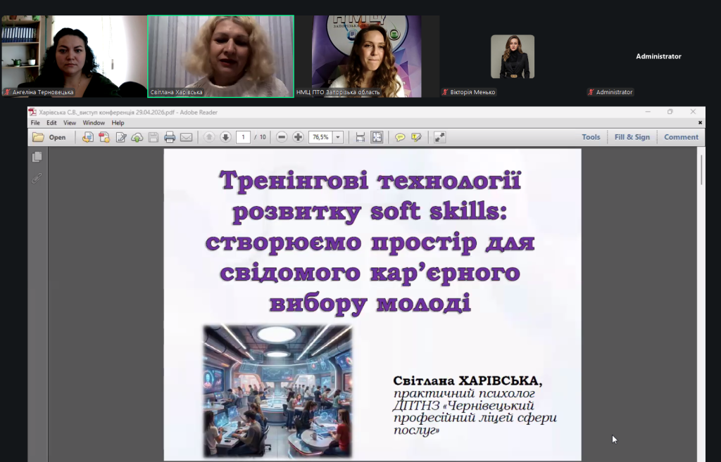The width and height of the screenshot is (721, 462).
Task: Open the File menu
Action: pyautogui.click(x=35, y=123)
